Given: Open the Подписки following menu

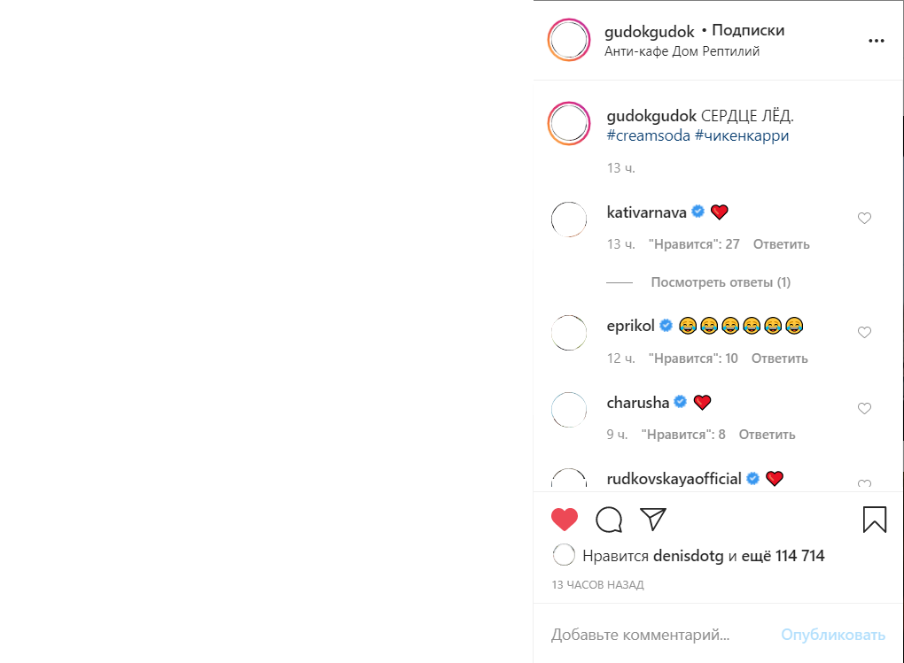Looking at the screenshot, I should click(x=748, y=30).
